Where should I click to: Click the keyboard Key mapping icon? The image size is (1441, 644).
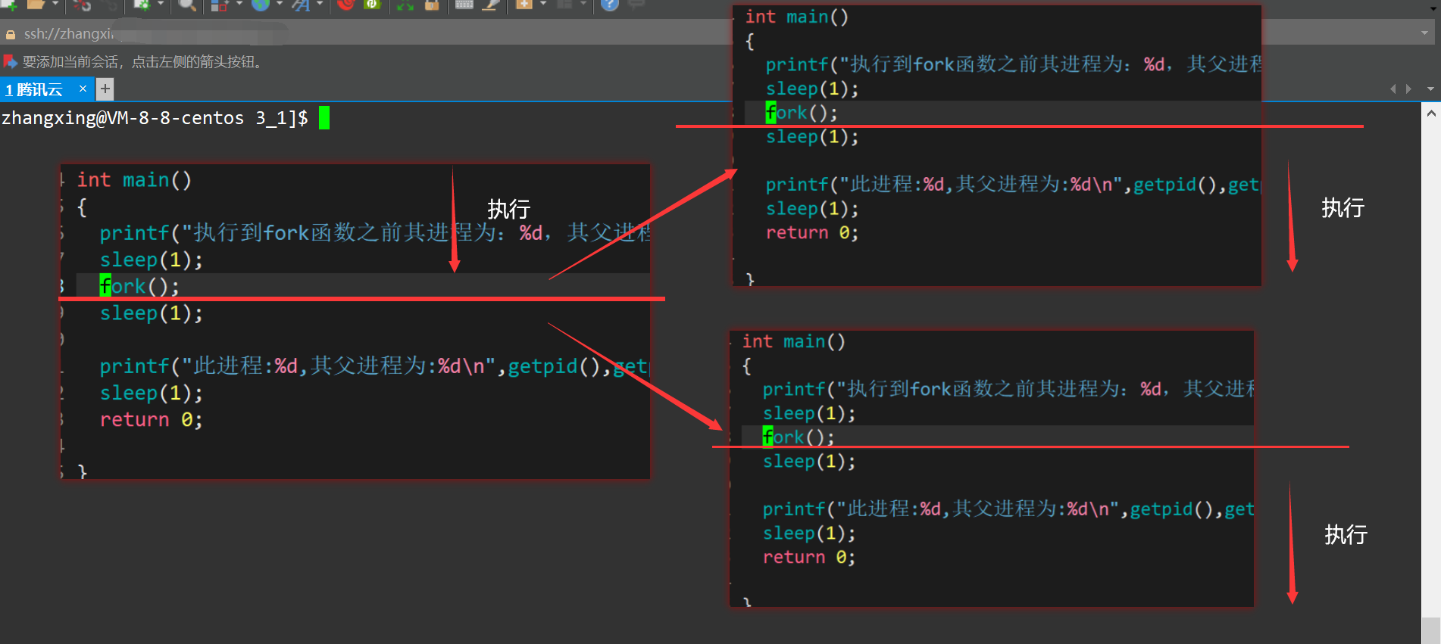point(464,5)
